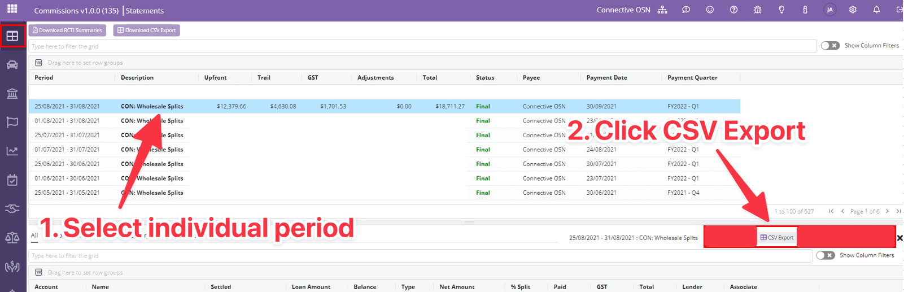Sort by the Lender column header
The image size is (904, 292).
[x=692, y=287]
